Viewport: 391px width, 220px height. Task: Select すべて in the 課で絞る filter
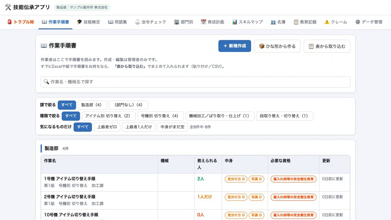click(67, 105)
